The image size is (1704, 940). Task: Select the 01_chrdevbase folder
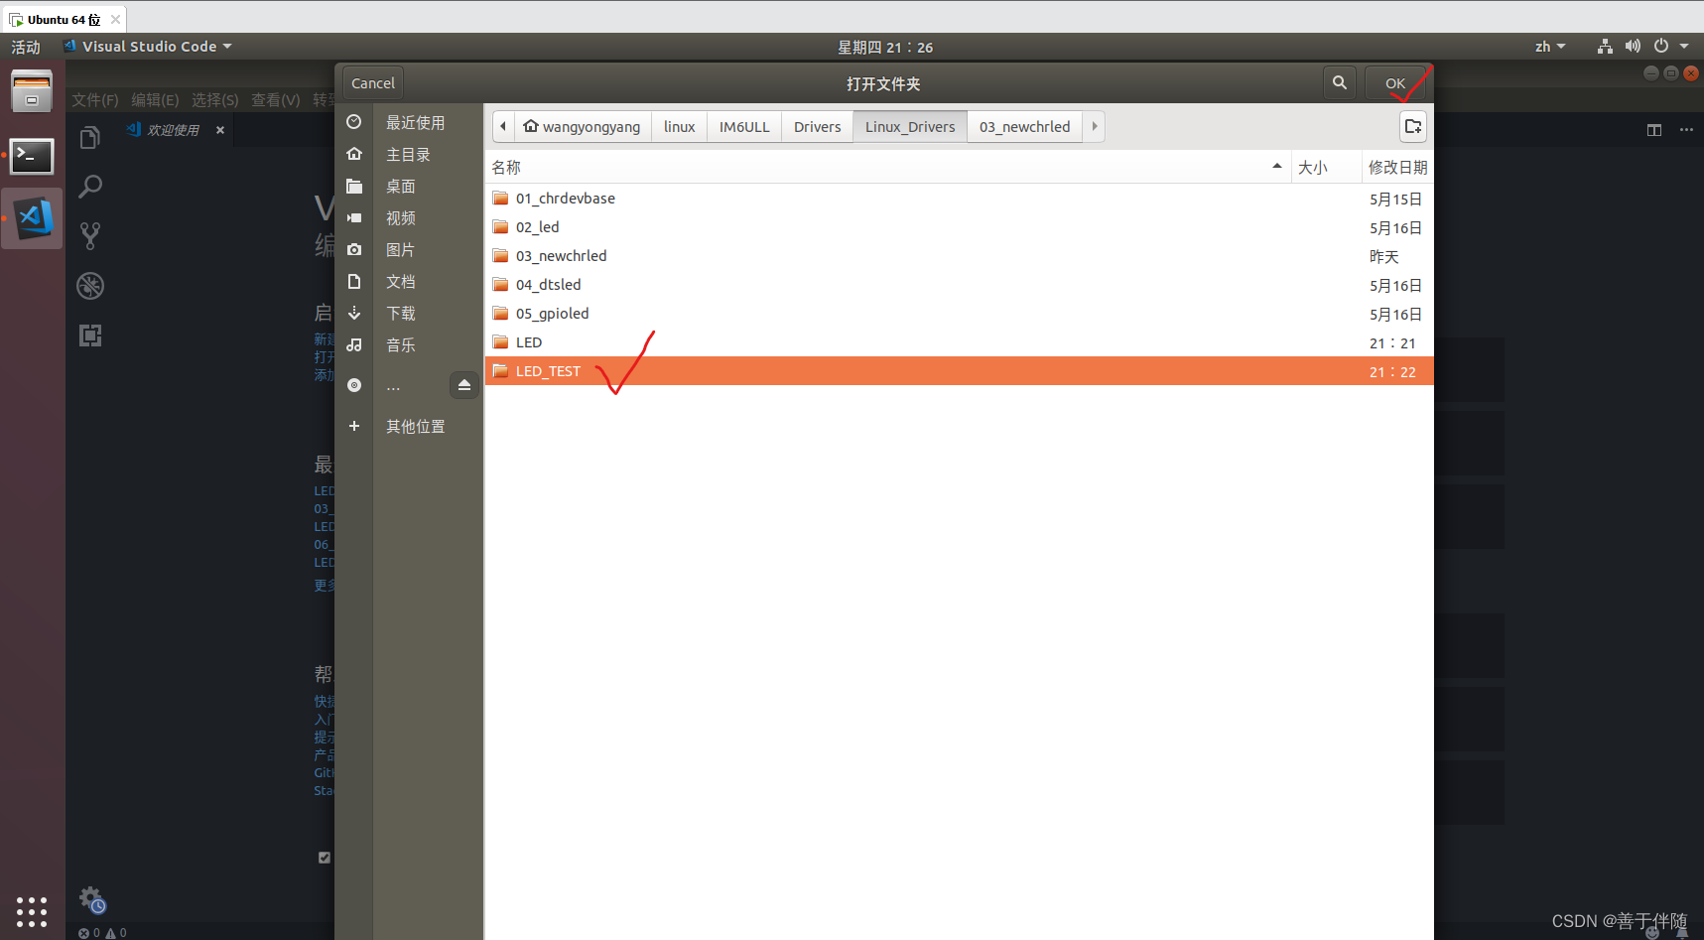(x=959, y=199)
